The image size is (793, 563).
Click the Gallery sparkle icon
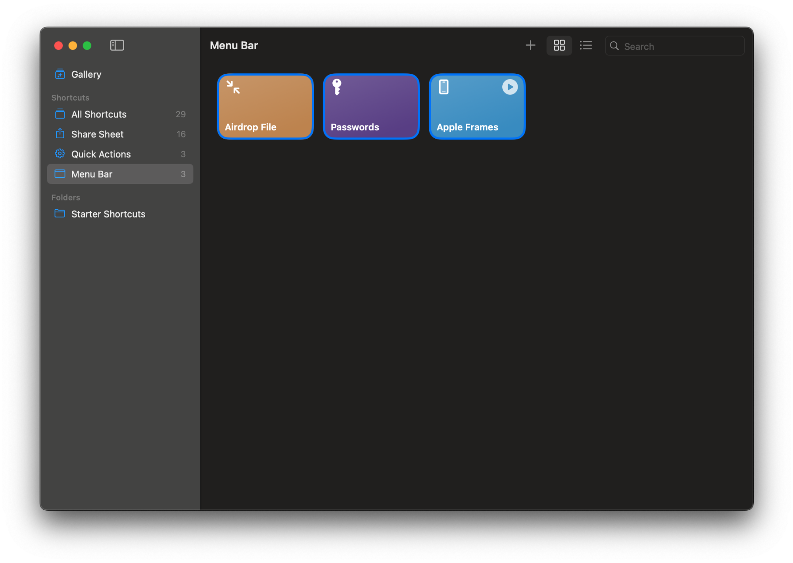[x=60, y=74]
